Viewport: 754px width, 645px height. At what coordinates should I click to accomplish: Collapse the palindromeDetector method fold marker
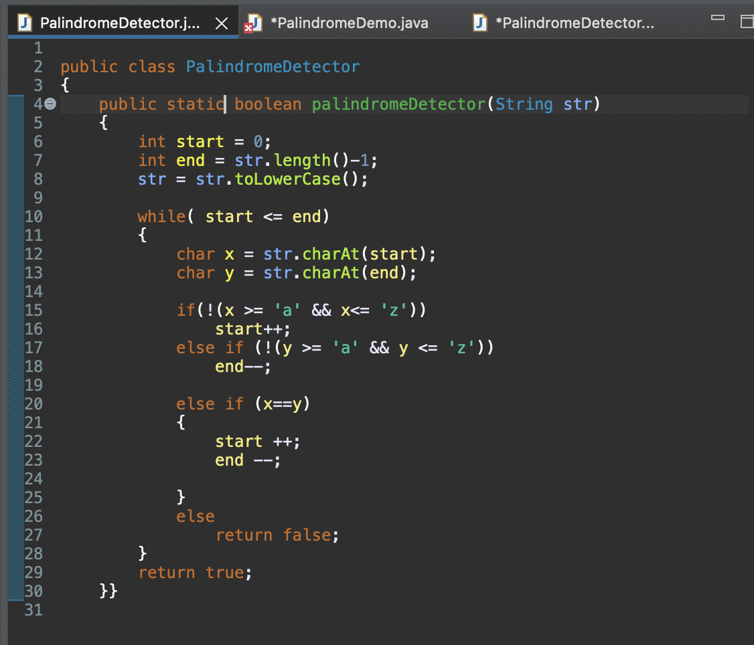point(50,104)
